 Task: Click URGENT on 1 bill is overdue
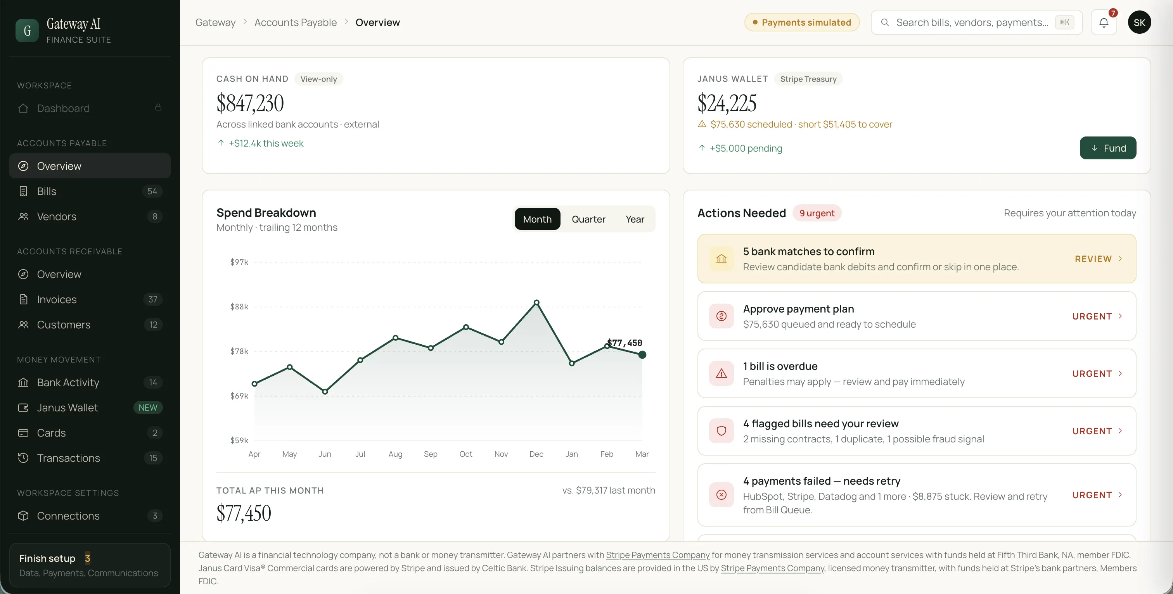pos(1092,374)
